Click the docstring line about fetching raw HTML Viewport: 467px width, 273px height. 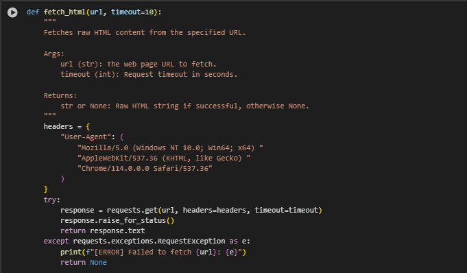145,32
